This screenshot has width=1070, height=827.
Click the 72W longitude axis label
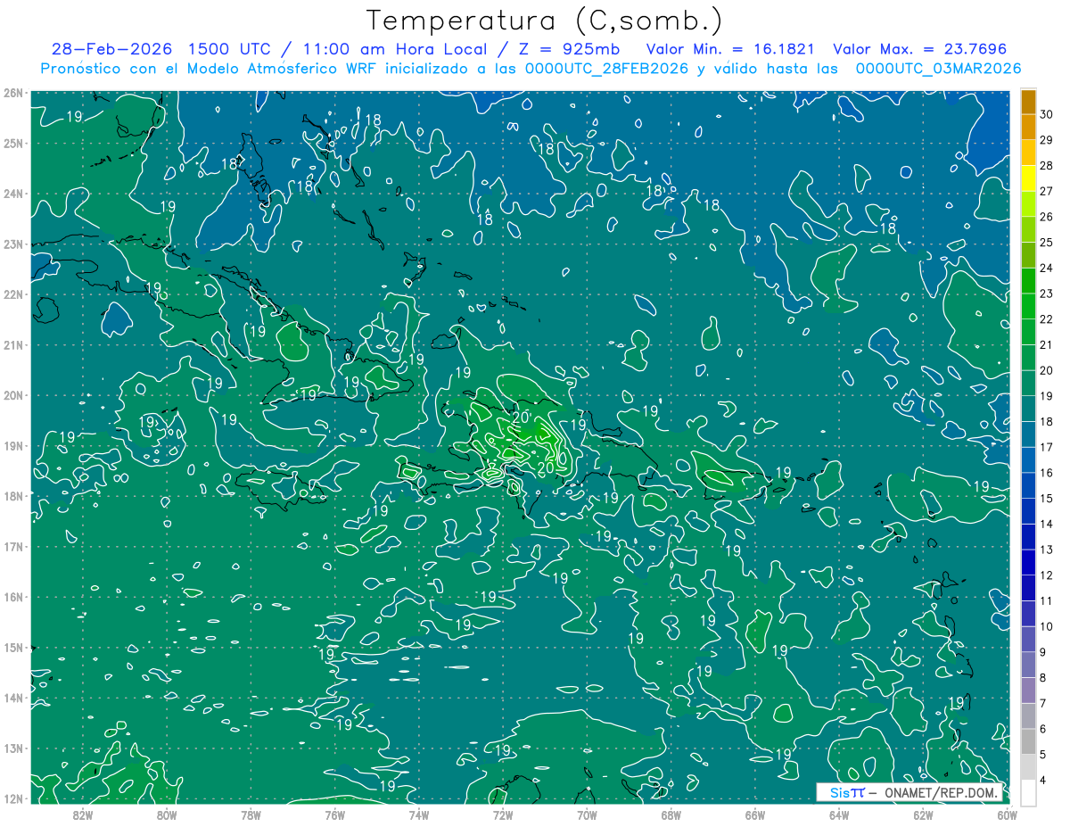(x=503, y=815)
